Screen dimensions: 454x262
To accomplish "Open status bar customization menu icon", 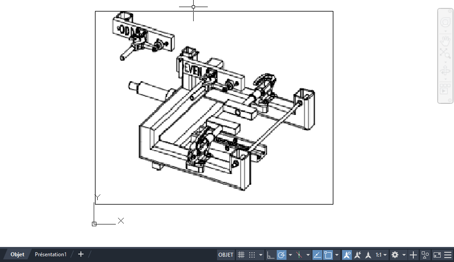I will [x=448, y=255].
